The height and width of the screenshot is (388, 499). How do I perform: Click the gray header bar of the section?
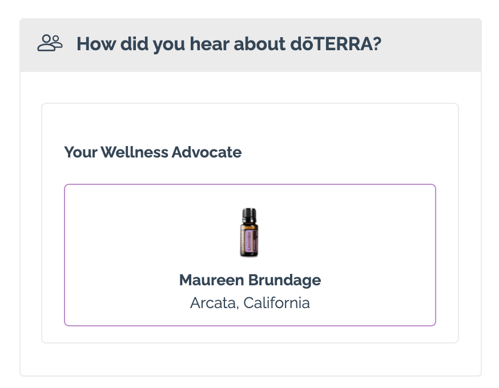point(251,45)
